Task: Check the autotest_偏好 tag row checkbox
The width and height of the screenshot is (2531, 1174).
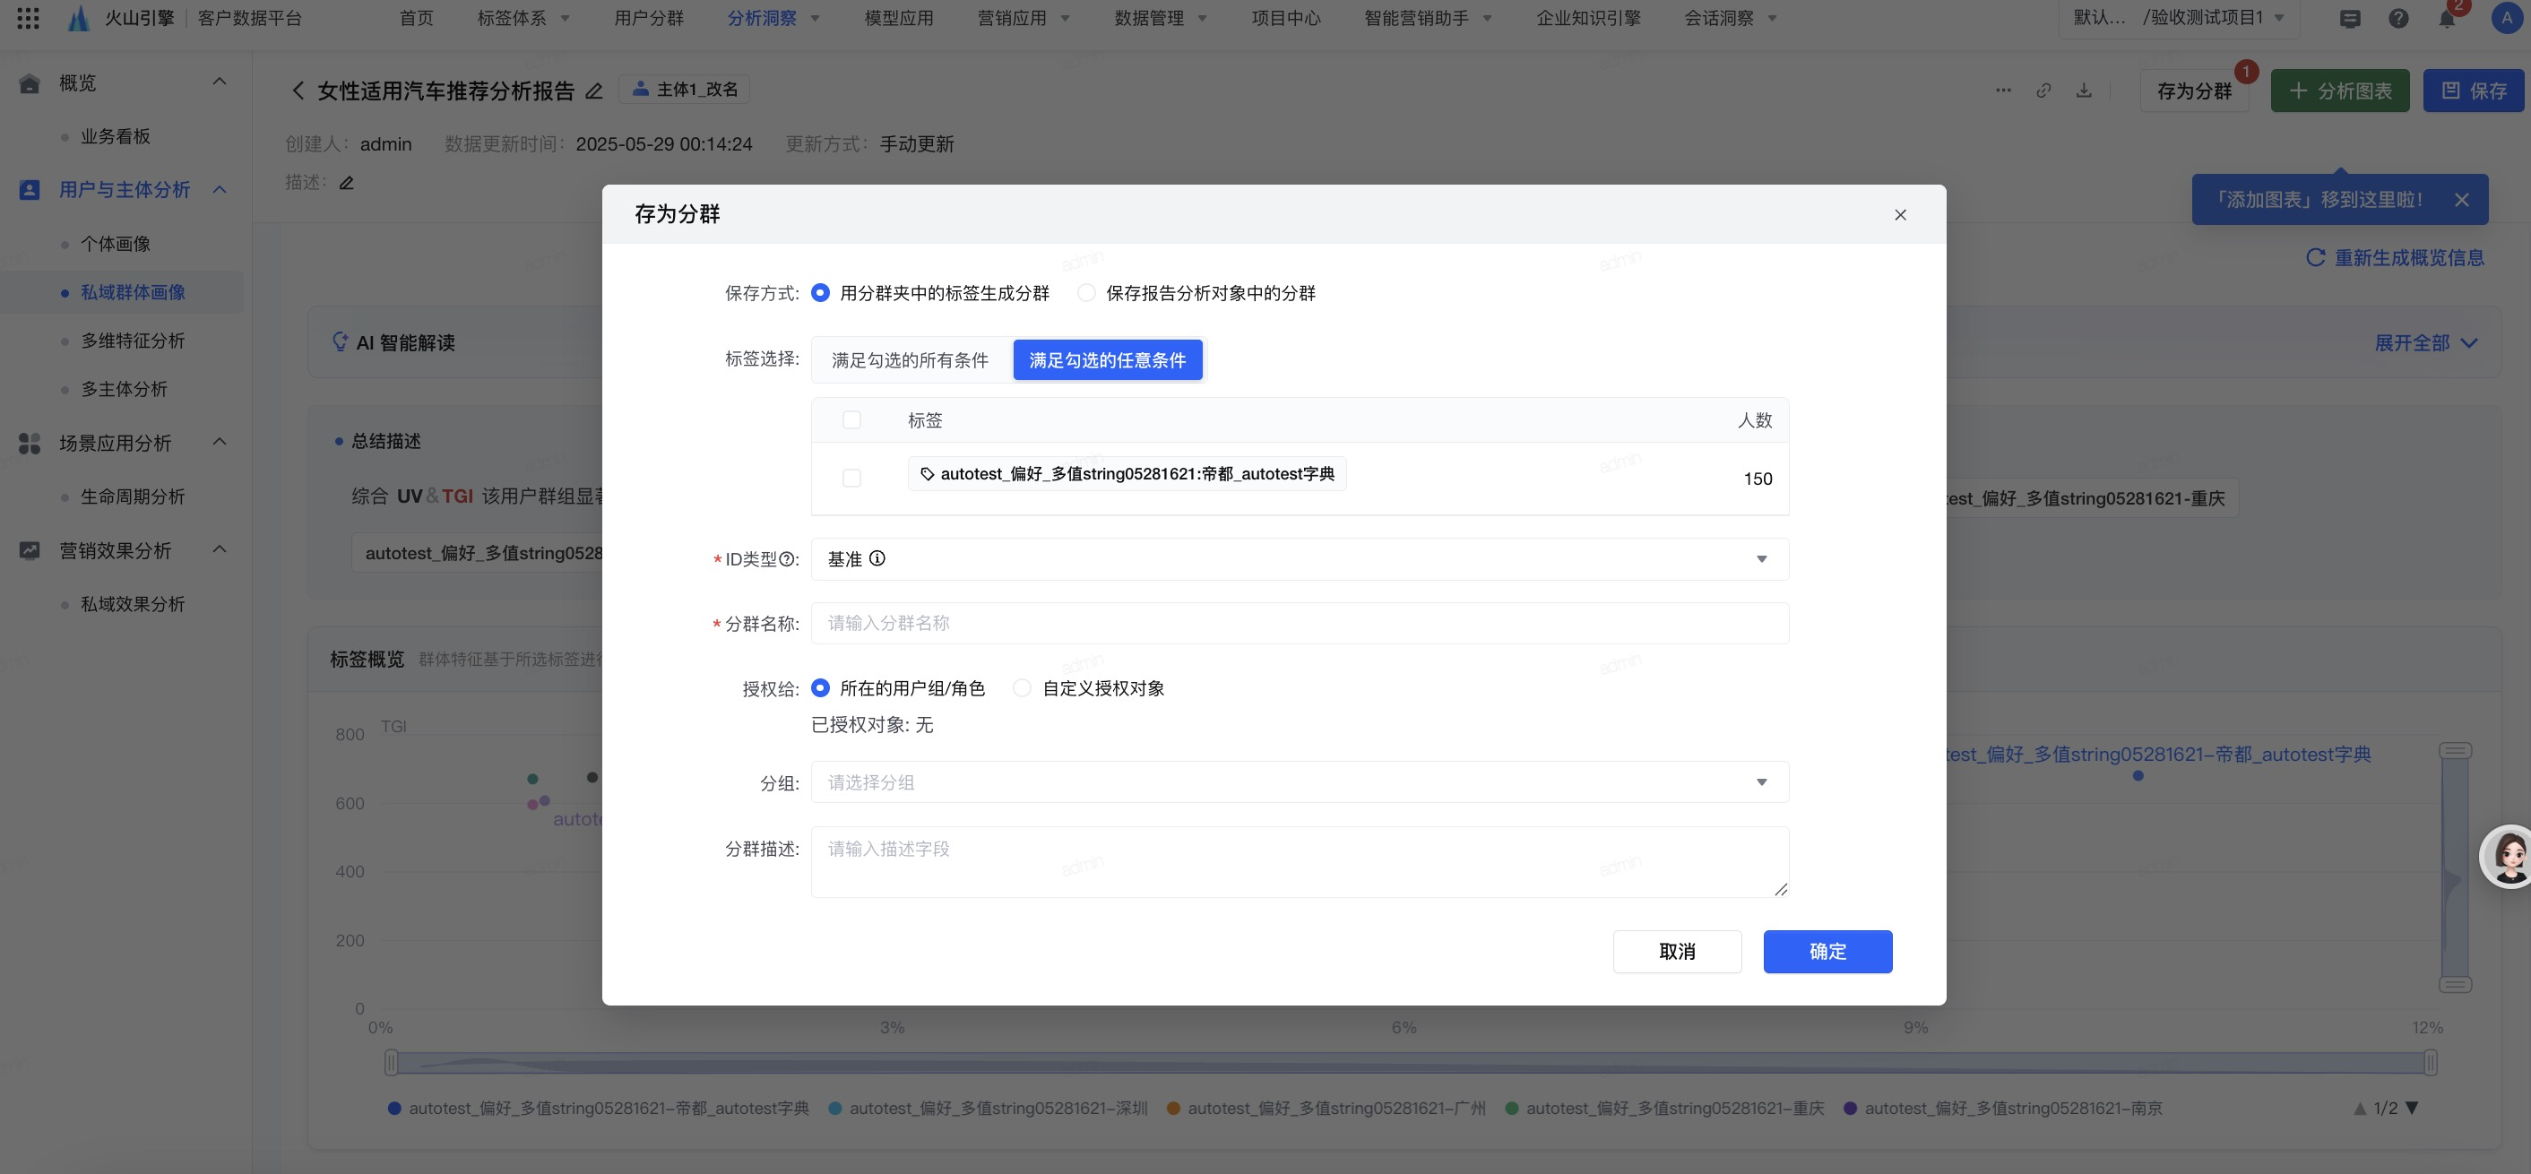Action: point(851,479)
